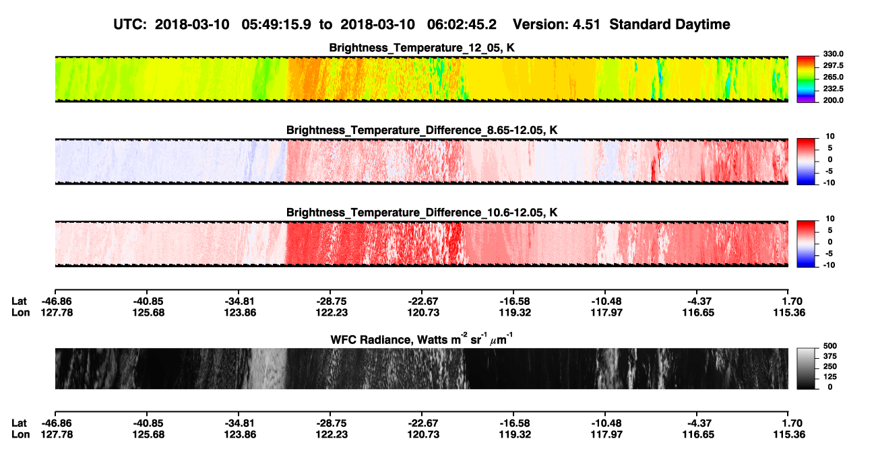This screenshot has width=876, height=449.
Task: Click the red-blue color bar beside the 8.65-12.05 panel
Action: point(807,162)
